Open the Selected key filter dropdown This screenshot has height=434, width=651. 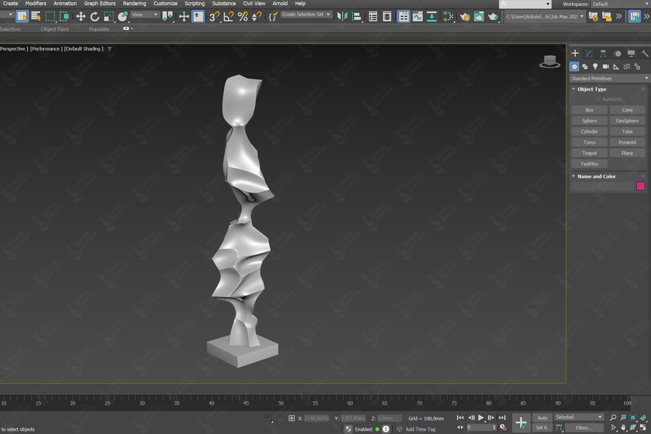[579, 417]
